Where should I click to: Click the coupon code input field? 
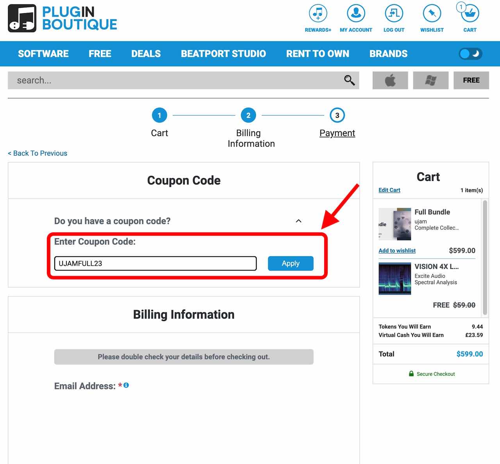pos(155,263)
